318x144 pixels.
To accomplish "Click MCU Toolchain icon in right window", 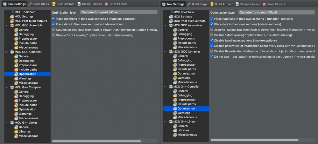I will (x=171, y=12).
